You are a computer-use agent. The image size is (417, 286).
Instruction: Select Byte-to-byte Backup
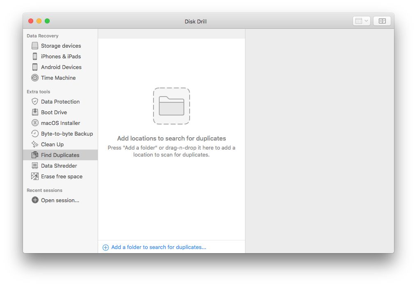tap(60, 134)
